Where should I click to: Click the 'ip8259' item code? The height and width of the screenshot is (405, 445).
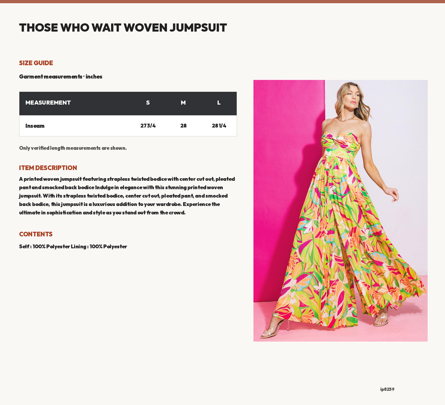387,389
